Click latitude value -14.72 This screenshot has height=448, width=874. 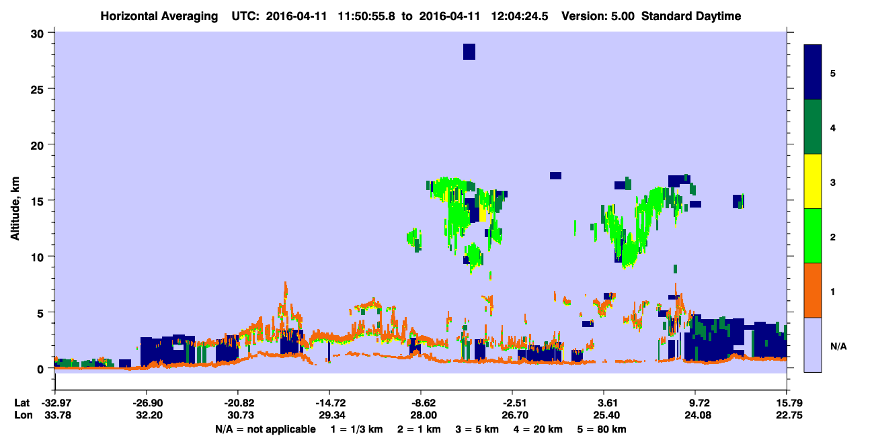pyautogui.click(x=329, y=403)
